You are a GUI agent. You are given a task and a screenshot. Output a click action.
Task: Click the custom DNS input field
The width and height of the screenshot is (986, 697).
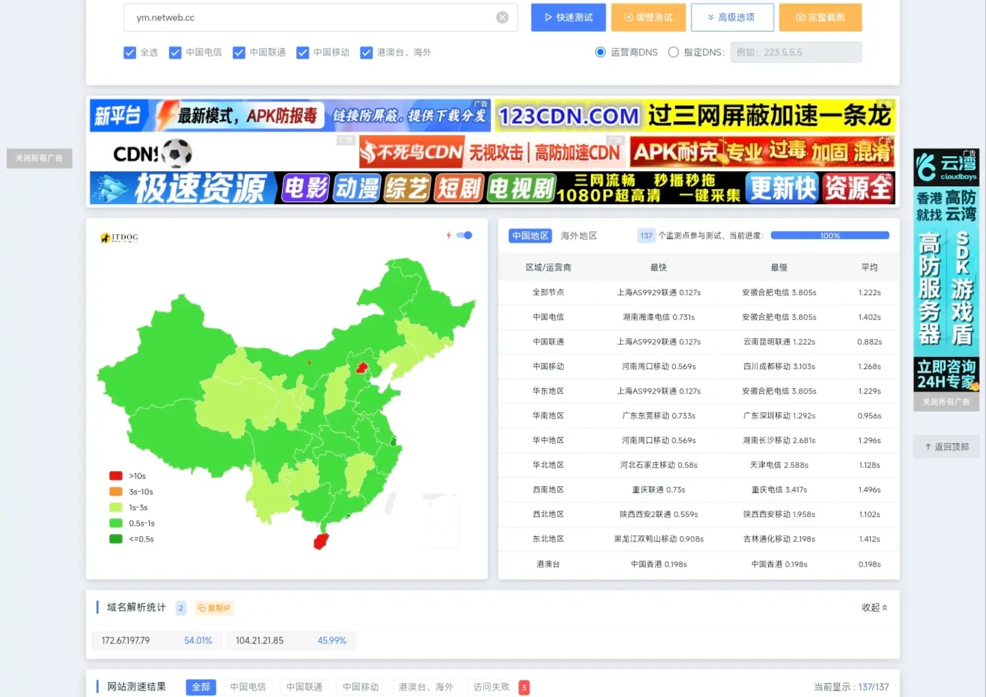(x=796, y=52)
